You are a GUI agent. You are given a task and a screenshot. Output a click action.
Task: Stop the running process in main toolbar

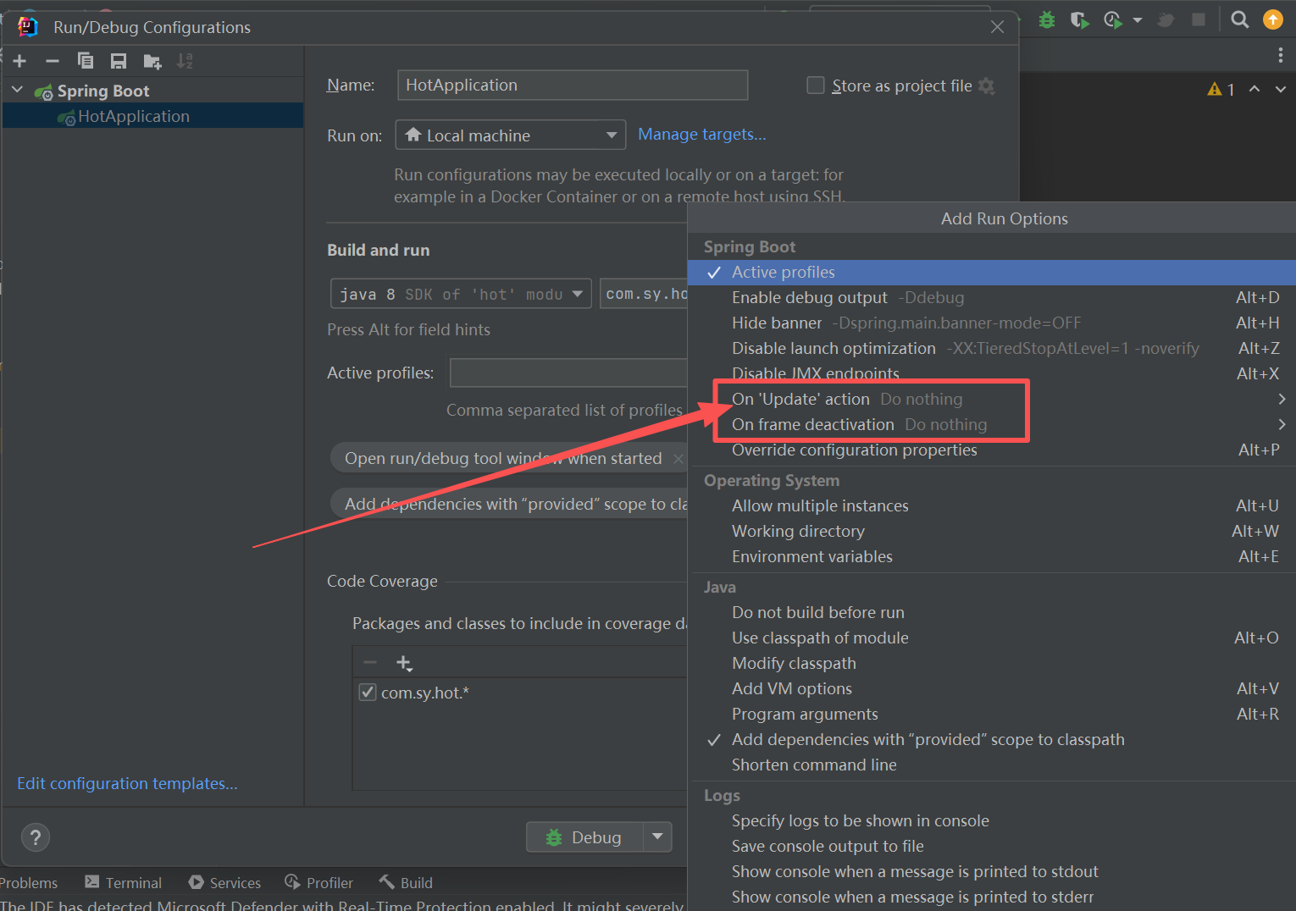1199,19
